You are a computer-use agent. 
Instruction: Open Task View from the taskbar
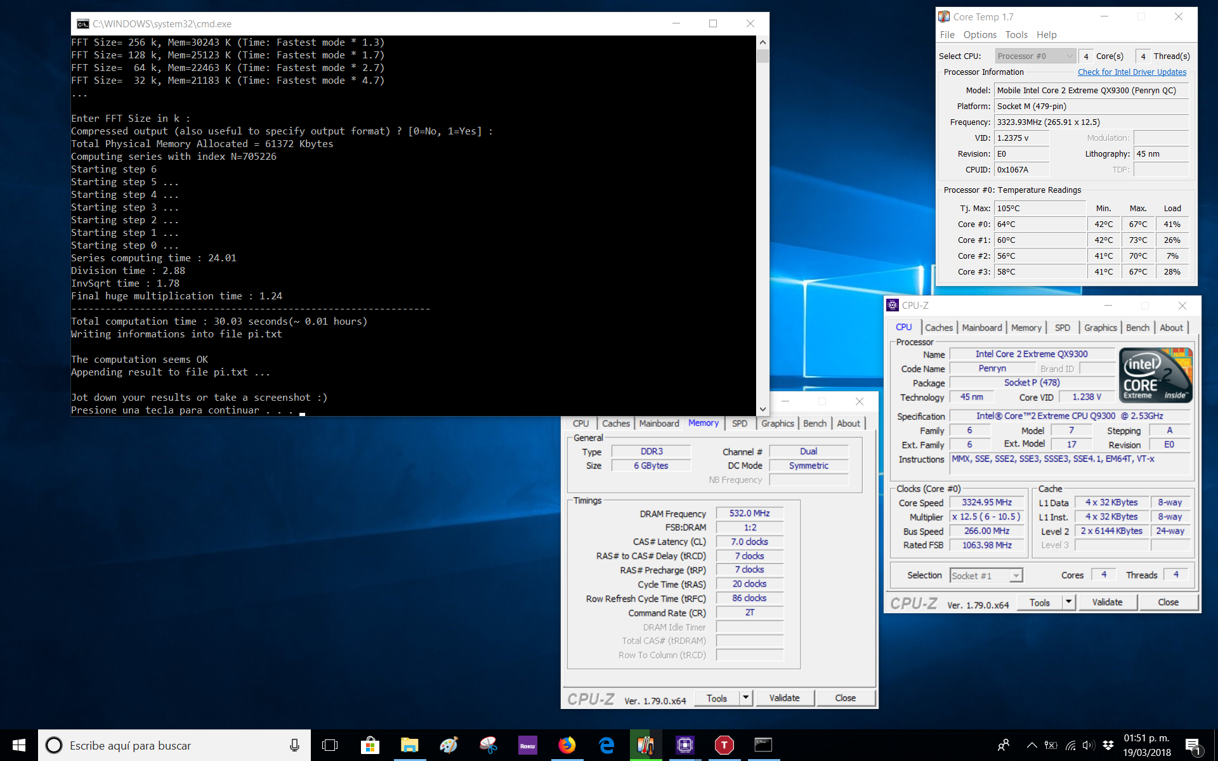point(330,745)
